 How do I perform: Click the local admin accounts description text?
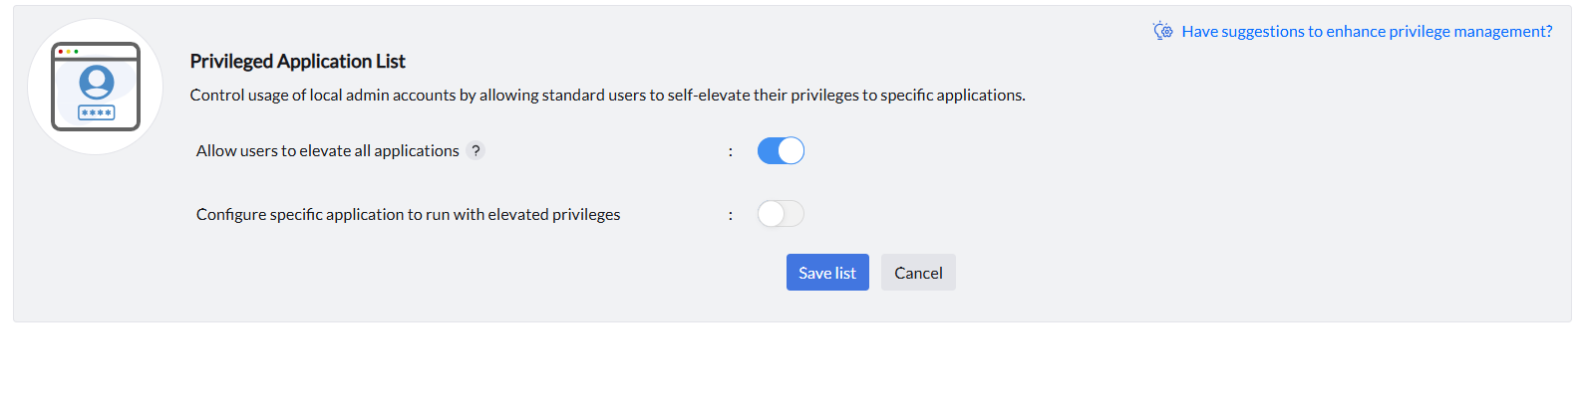coord(607,96)
